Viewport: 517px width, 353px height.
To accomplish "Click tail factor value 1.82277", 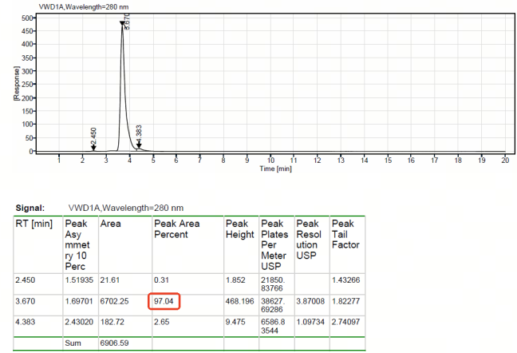I will pyautogui.click(x=346, y=301).
